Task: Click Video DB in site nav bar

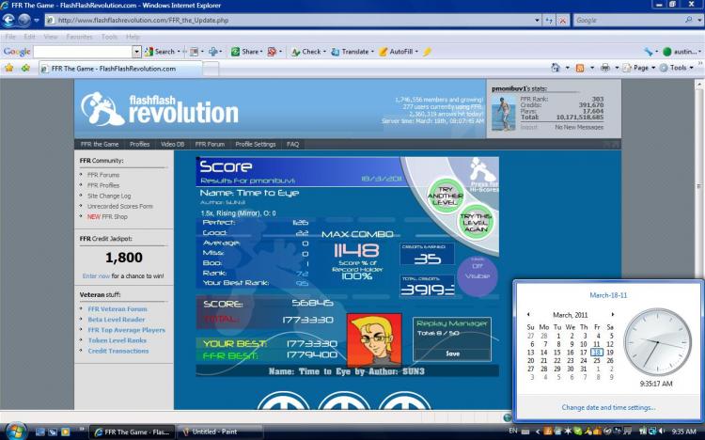Action: (x=173, y=145)
